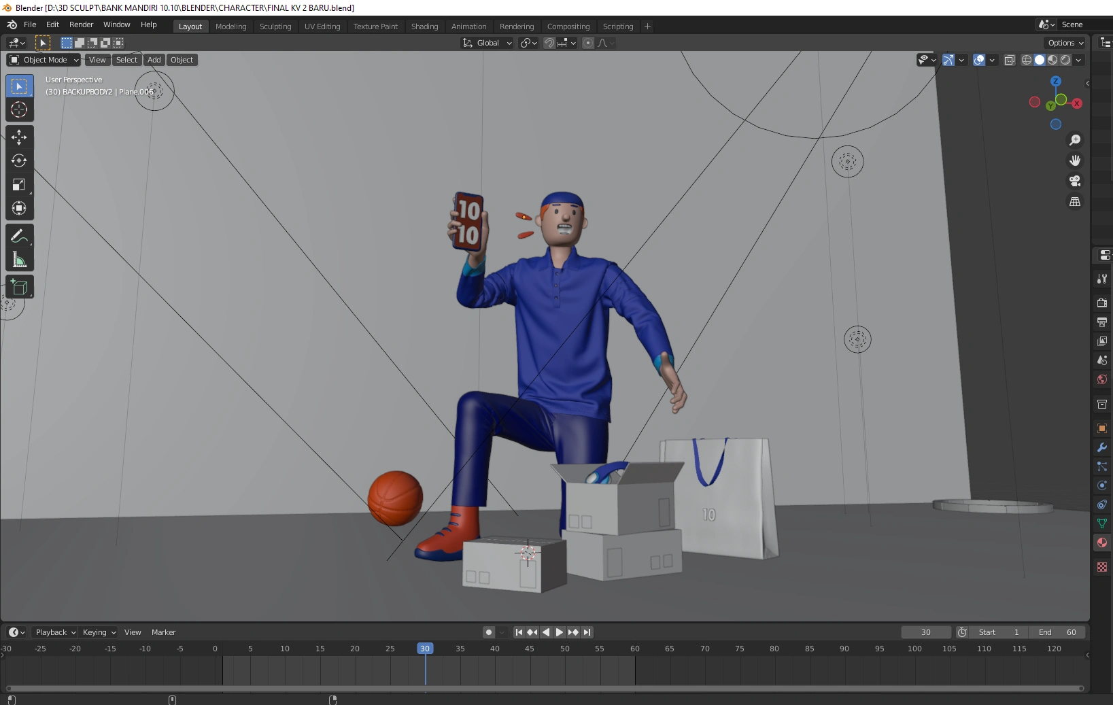Select the Select Box tool

pyautogui.click(x=19, y=86)
